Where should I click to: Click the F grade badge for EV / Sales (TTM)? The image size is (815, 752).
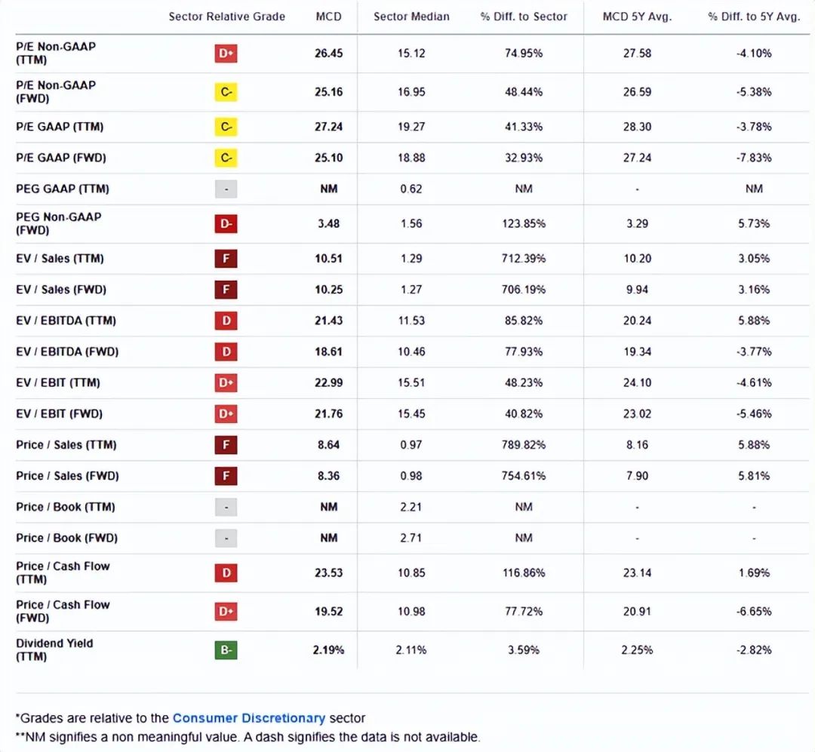coord(226,259)
